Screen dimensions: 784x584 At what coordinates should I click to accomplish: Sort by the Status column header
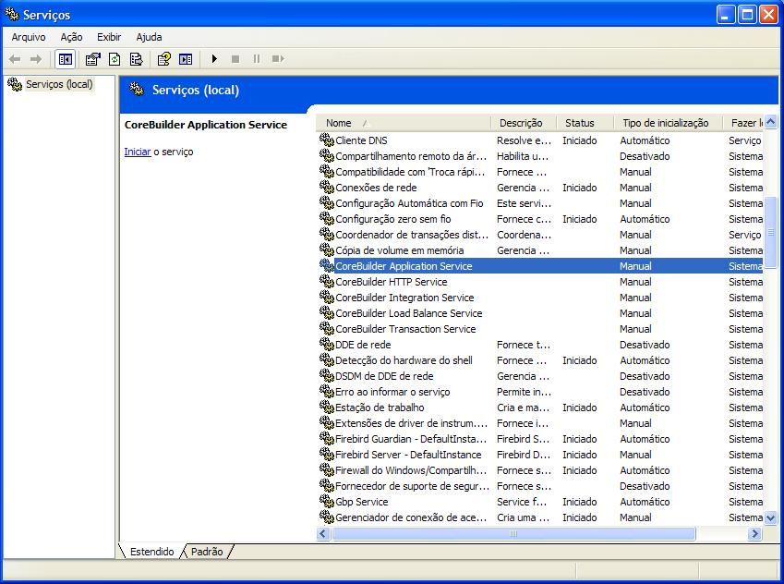coord(580,123)
